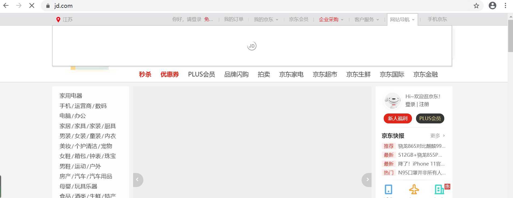The width and height of the screenshot is (513, 198).
Task: Select 手机 in the category list
Action: click(65, 106)
